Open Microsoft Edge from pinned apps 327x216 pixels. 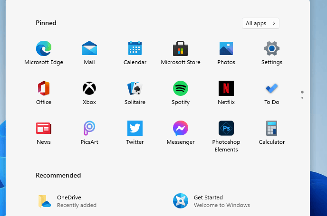pos(44,53)
